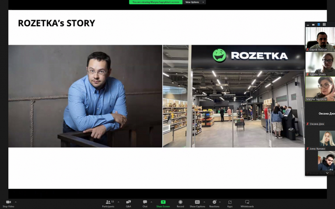Open the Chat panel

pyautogui.click(x=145, y=204)
